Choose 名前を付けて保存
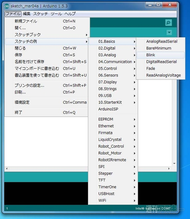Screen dimensions: 190x219 pos(47,62)
